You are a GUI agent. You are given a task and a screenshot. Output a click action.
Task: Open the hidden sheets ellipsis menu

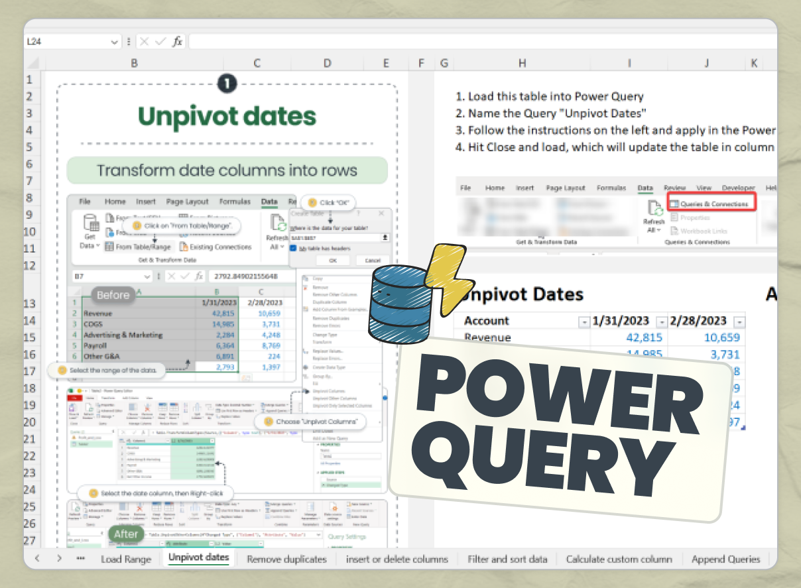point(81,558)
